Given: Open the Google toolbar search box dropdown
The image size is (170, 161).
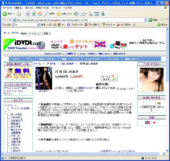Looking at the screenshot, I should point(38,25).
